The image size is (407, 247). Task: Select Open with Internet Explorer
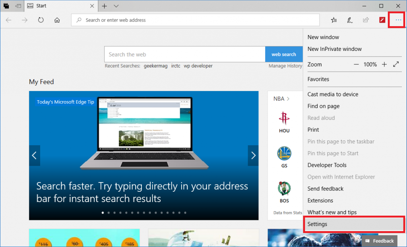tap(341, 177)
